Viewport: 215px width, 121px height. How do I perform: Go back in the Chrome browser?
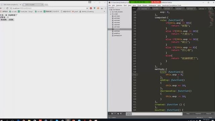1,8
